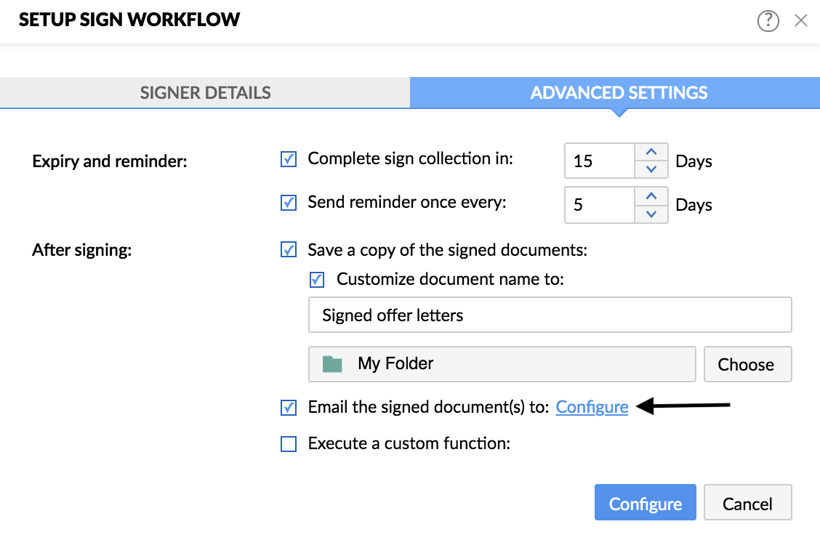Click the green My Folder icon
This screenshot has height=548, width=820.
[x=332, y=364]
